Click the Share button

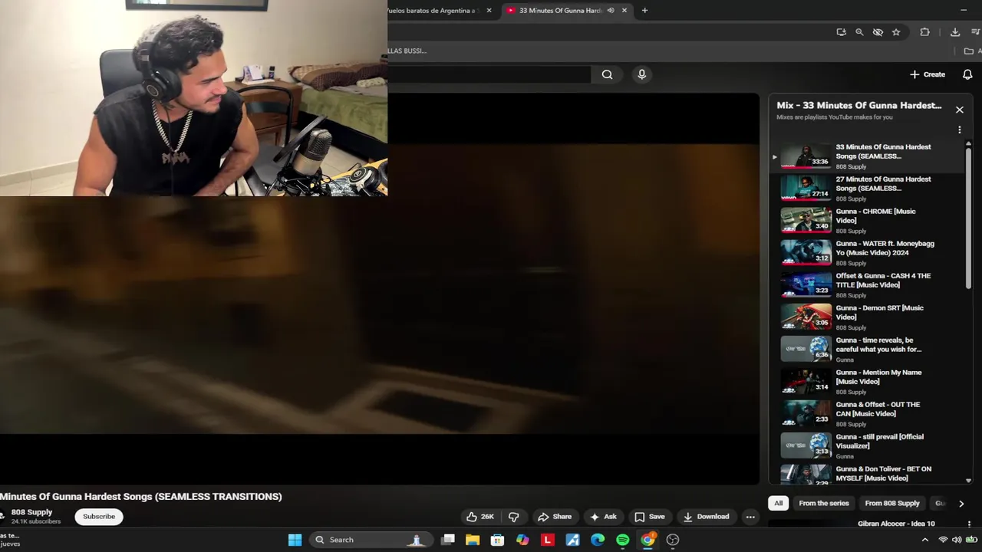tap(555, 517)
